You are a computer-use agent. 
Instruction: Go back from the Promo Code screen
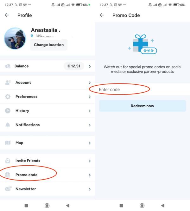pyautogui.click(x=102, y=15)
